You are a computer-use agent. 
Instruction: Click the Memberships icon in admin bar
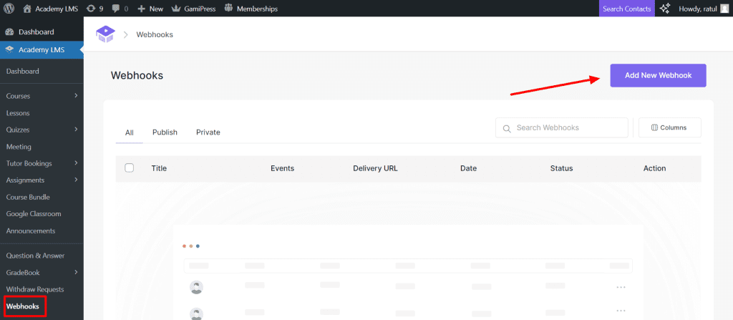pos(228,8)
